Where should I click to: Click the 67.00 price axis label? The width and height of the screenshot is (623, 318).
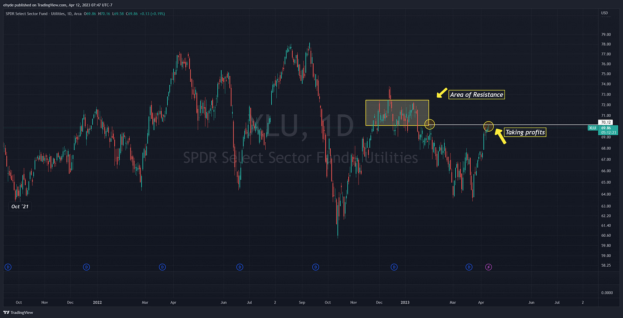click(606, 160)
